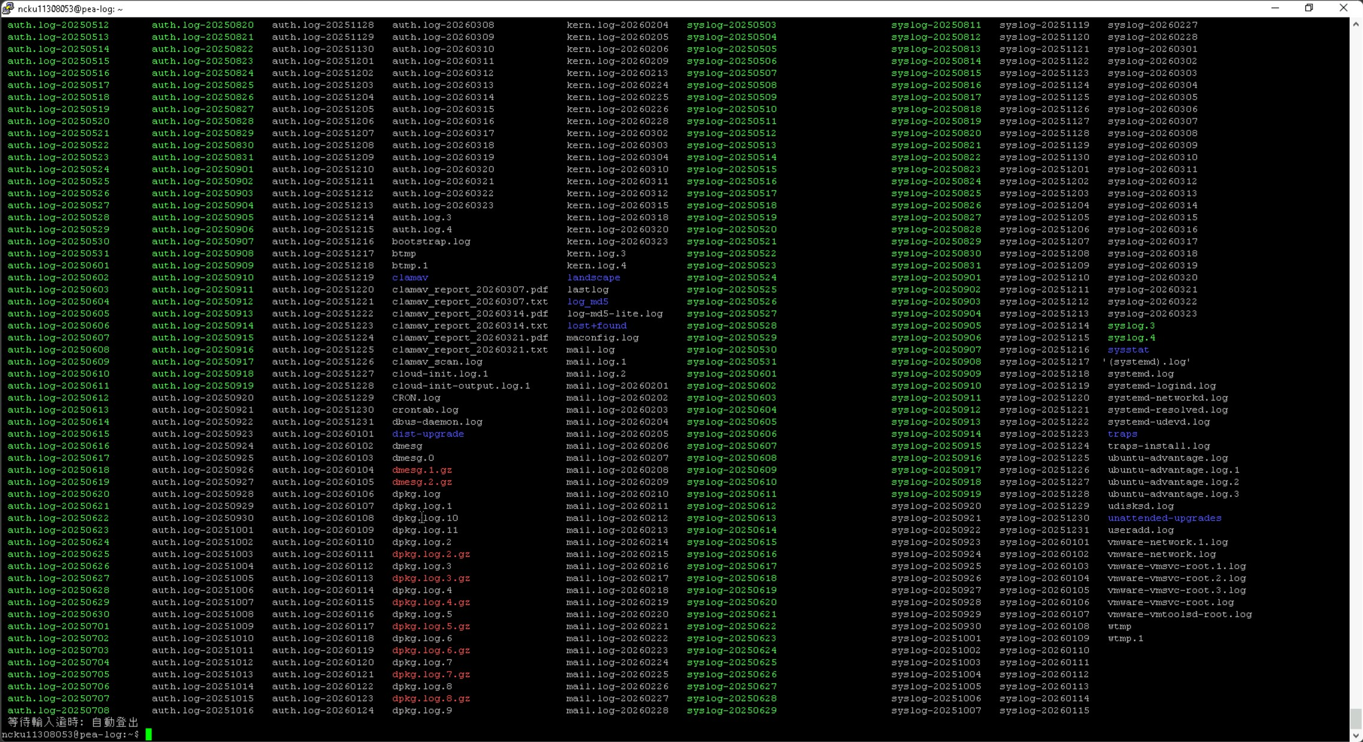Click vmware-network.1.log file name
This screenshot has height=742, width=1363.
tap(1168, 542)
